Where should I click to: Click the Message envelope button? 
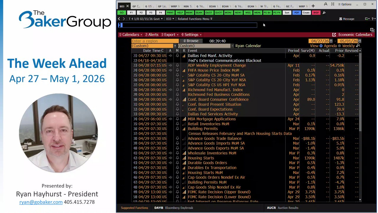(x=347, y=19)
